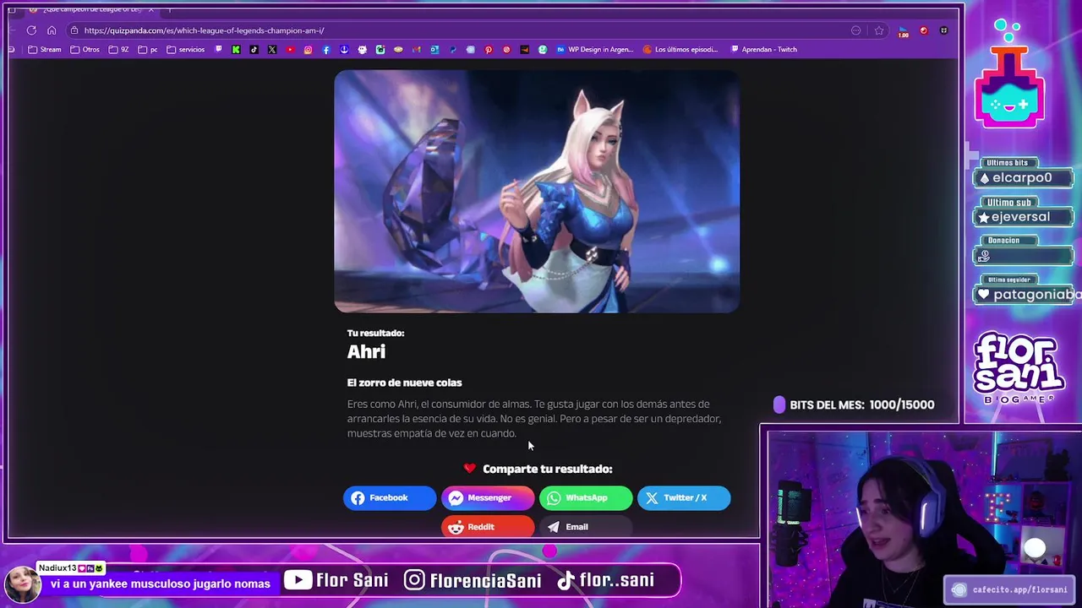Open the Pinterest bookmark icon
Screen dimensions: 1082x608
(x=489, y=49)
